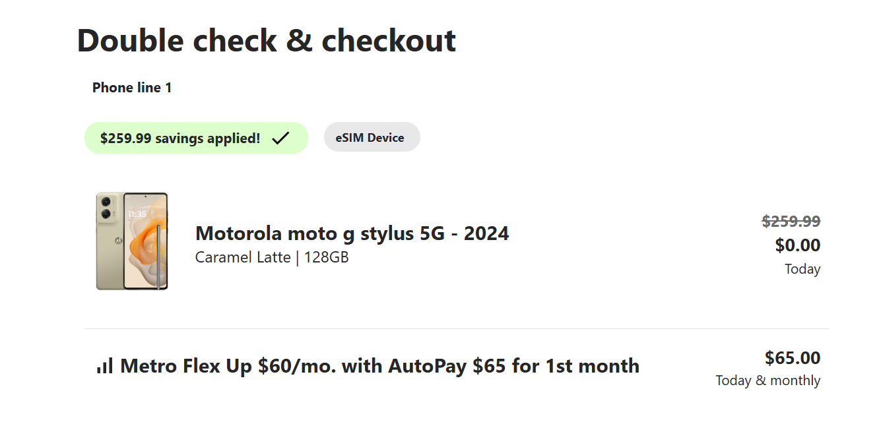Click the $0.00 device price
This screenshot has height=428, width=877.
[x=797, y=245]
